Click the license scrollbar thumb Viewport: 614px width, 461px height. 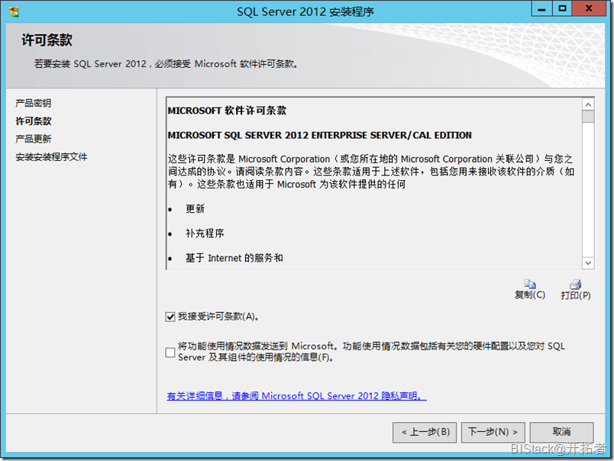point(588,117)
